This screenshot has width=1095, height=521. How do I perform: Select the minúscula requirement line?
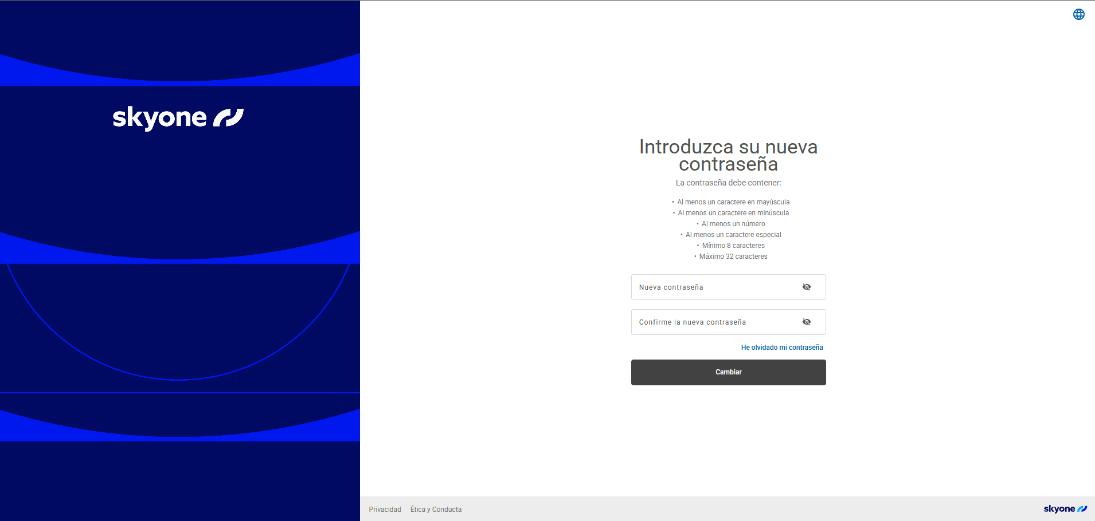click(733, 213)
